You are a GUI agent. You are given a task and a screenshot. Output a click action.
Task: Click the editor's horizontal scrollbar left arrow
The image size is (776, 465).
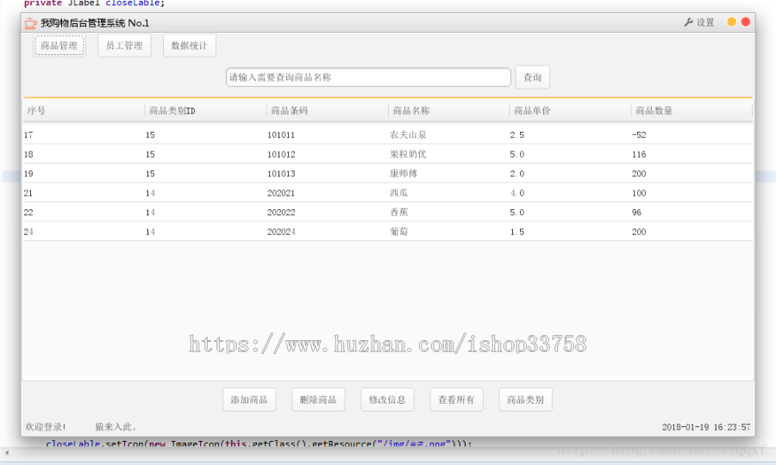[x=6, y=452]
